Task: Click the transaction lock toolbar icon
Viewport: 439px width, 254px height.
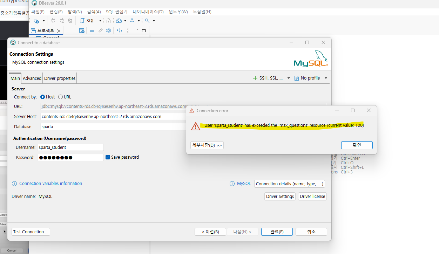Action: point(108,21)
